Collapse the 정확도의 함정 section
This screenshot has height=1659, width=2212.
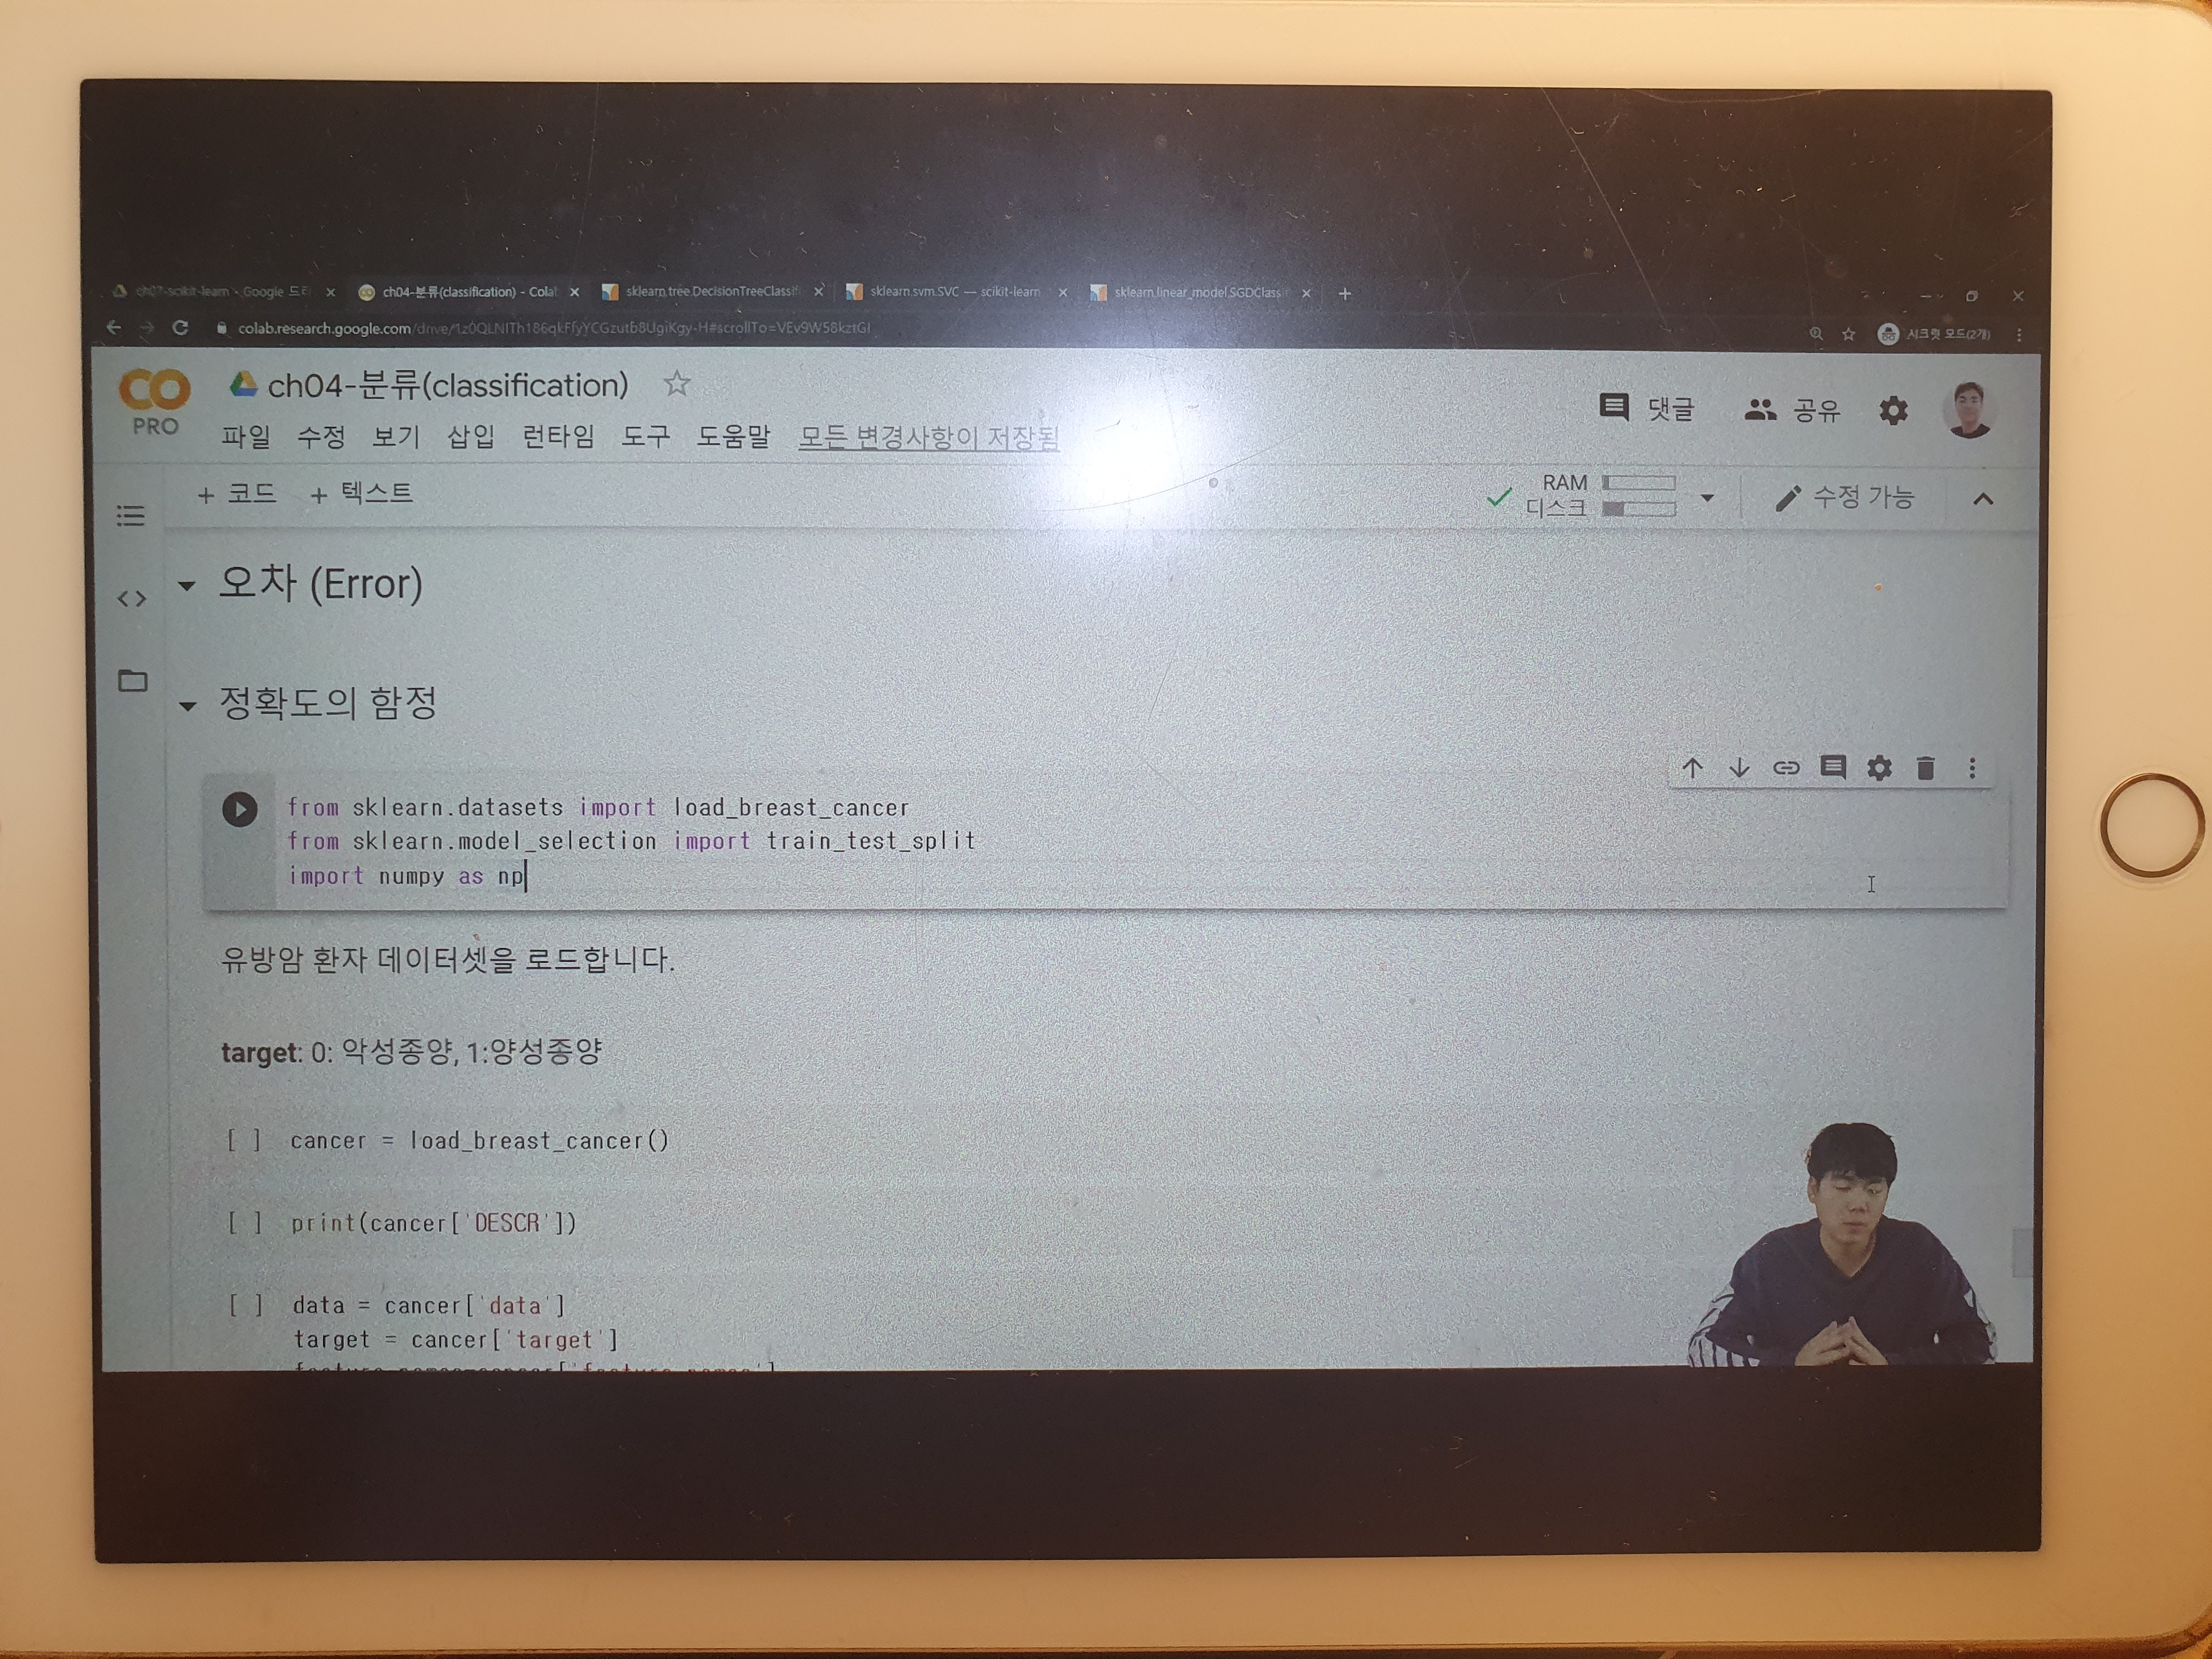point(187,706)
